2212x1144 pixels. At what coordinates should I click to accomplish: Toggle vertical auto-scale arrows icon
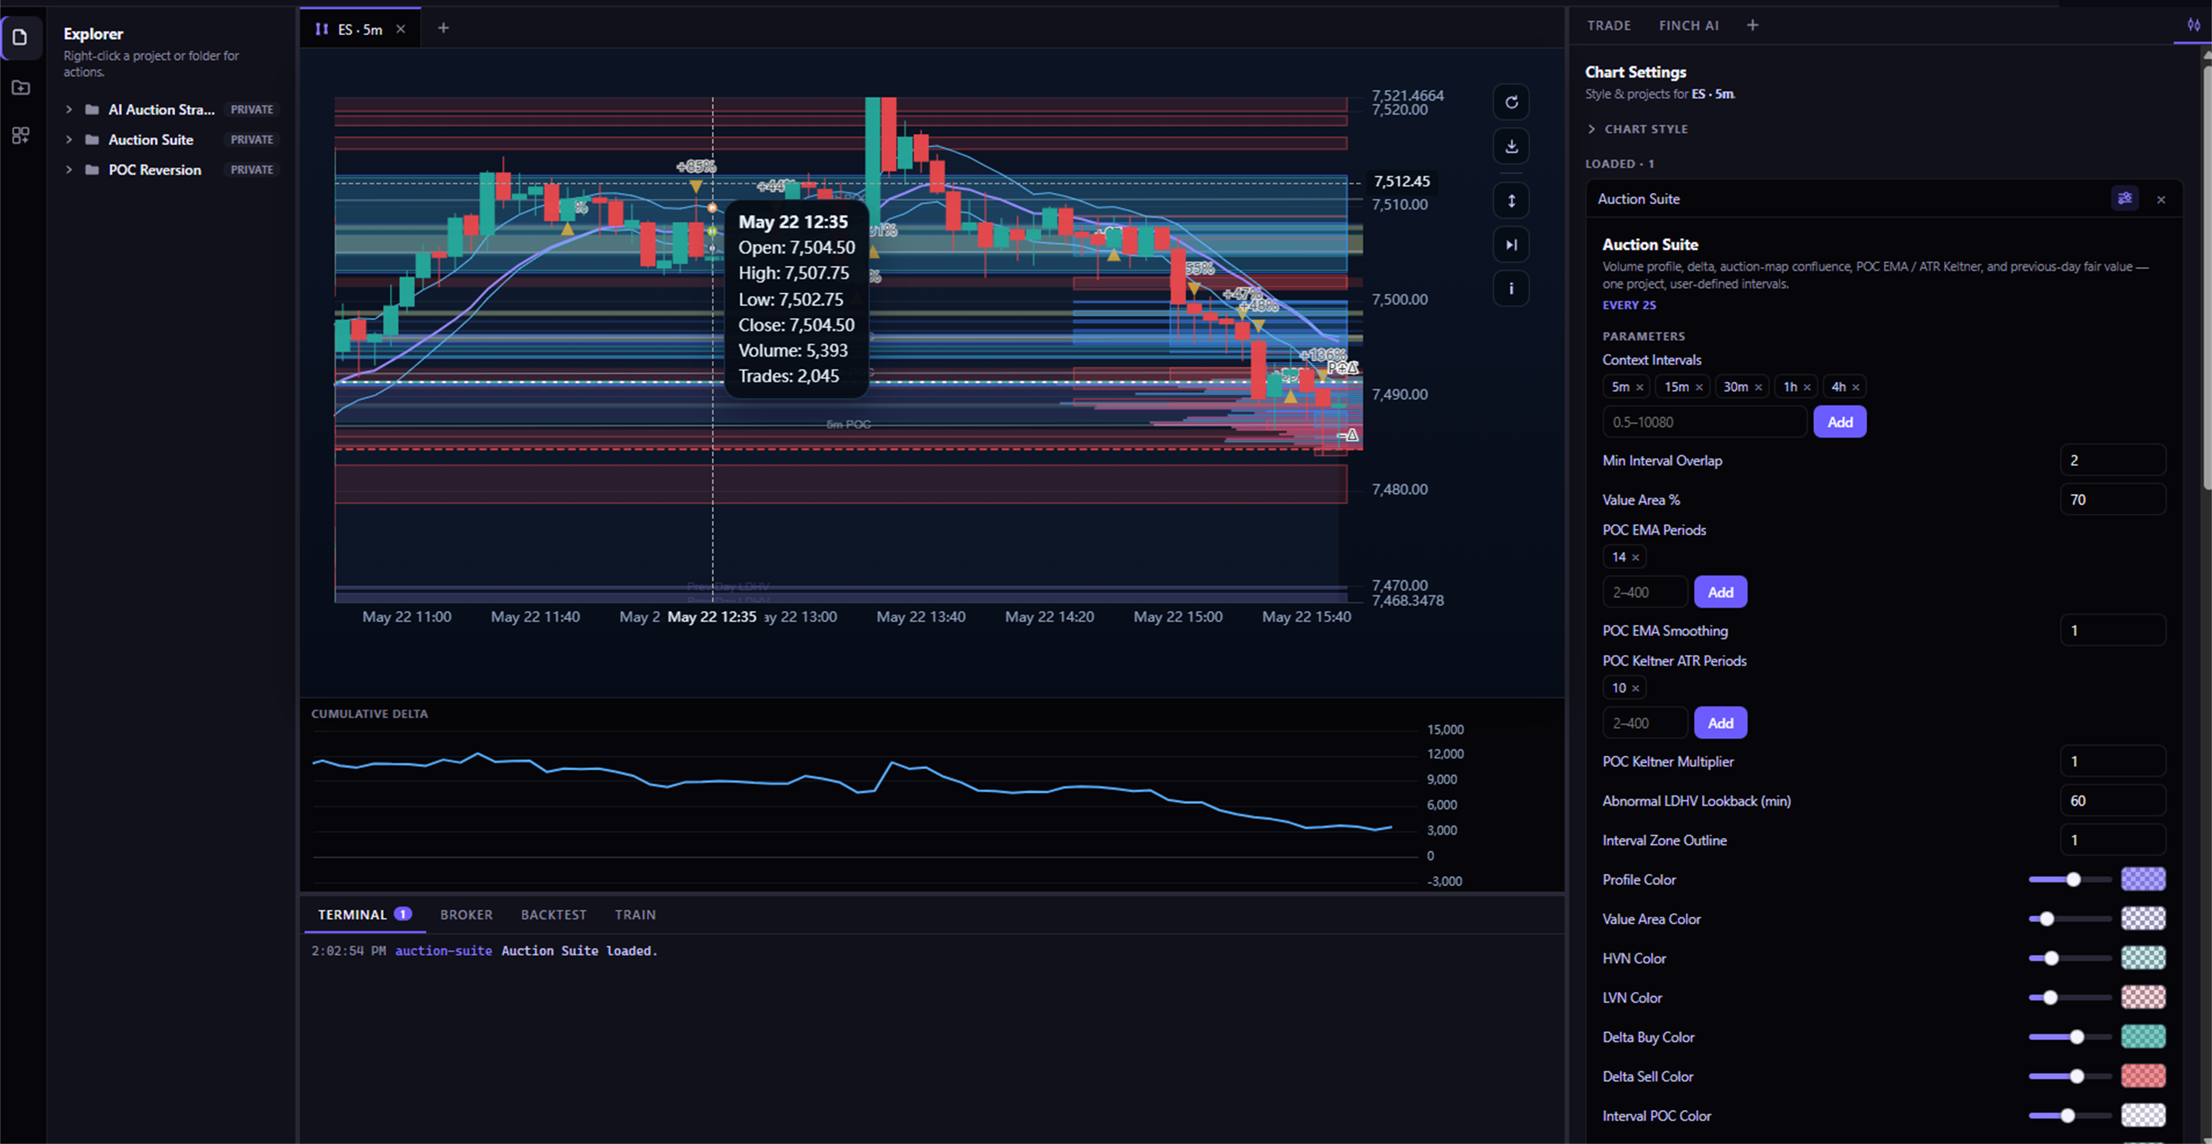click(1511, 201)
